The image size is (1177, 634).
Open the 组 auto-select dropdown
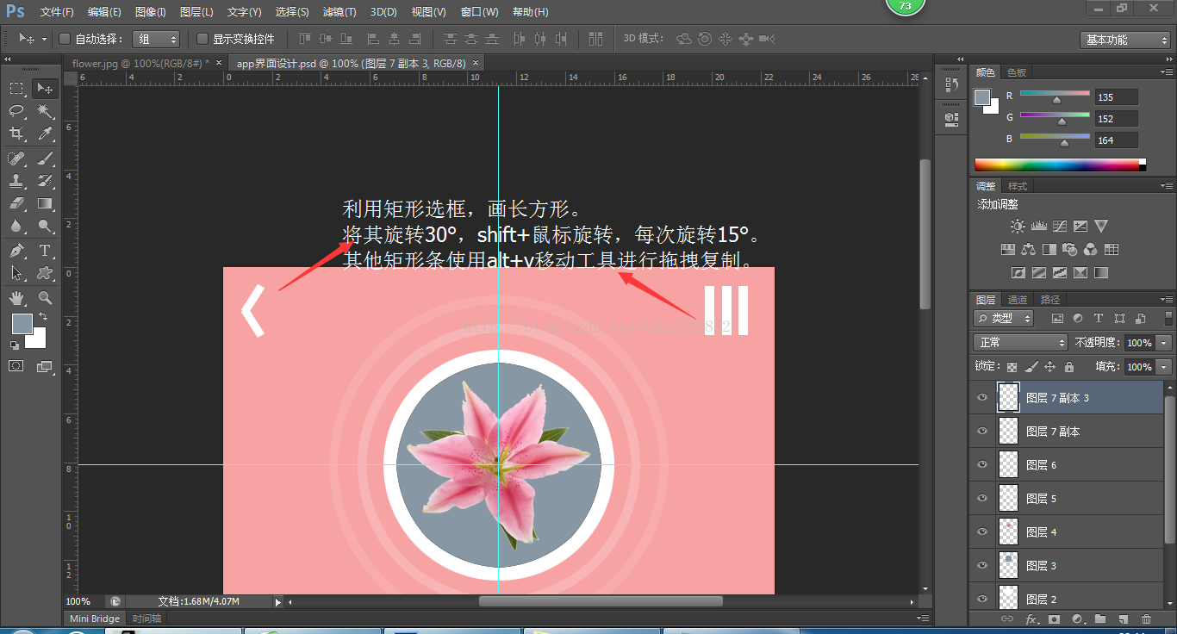coord(156,39)
